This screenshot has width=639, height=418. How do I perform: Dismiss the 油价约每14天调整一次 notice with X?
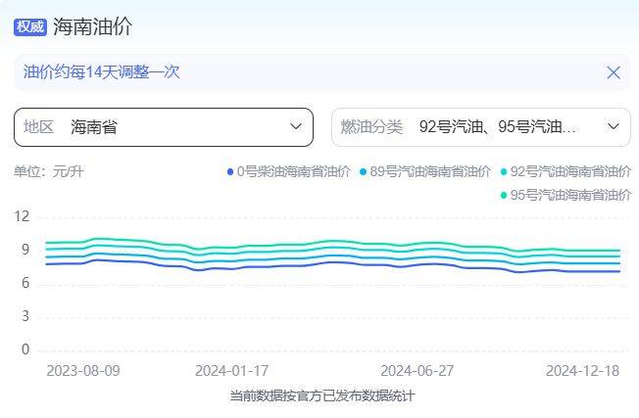613,72
